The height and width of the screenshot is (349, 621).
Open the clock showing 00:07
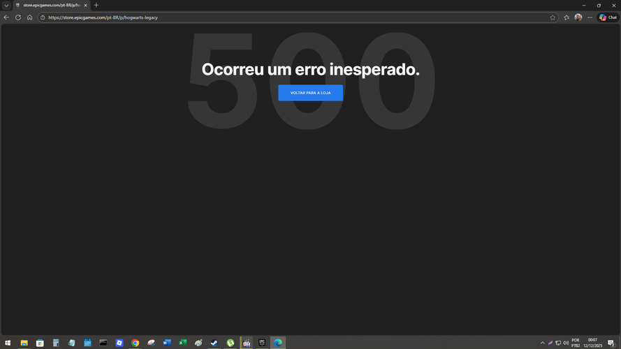(592, 343)
